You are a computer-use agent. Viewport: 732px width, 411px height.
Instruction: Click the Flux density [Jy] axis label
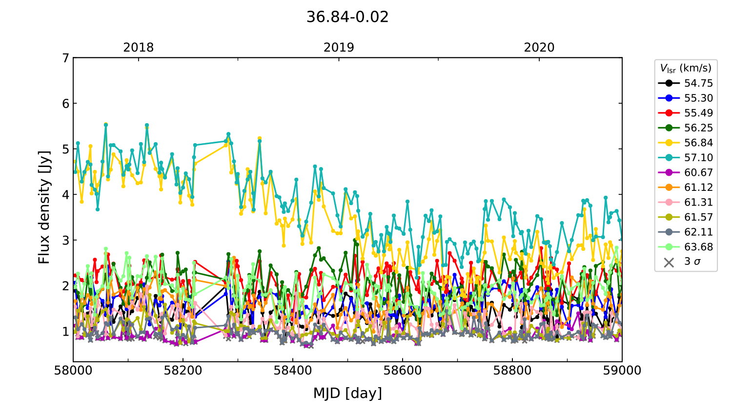[44, 207]
